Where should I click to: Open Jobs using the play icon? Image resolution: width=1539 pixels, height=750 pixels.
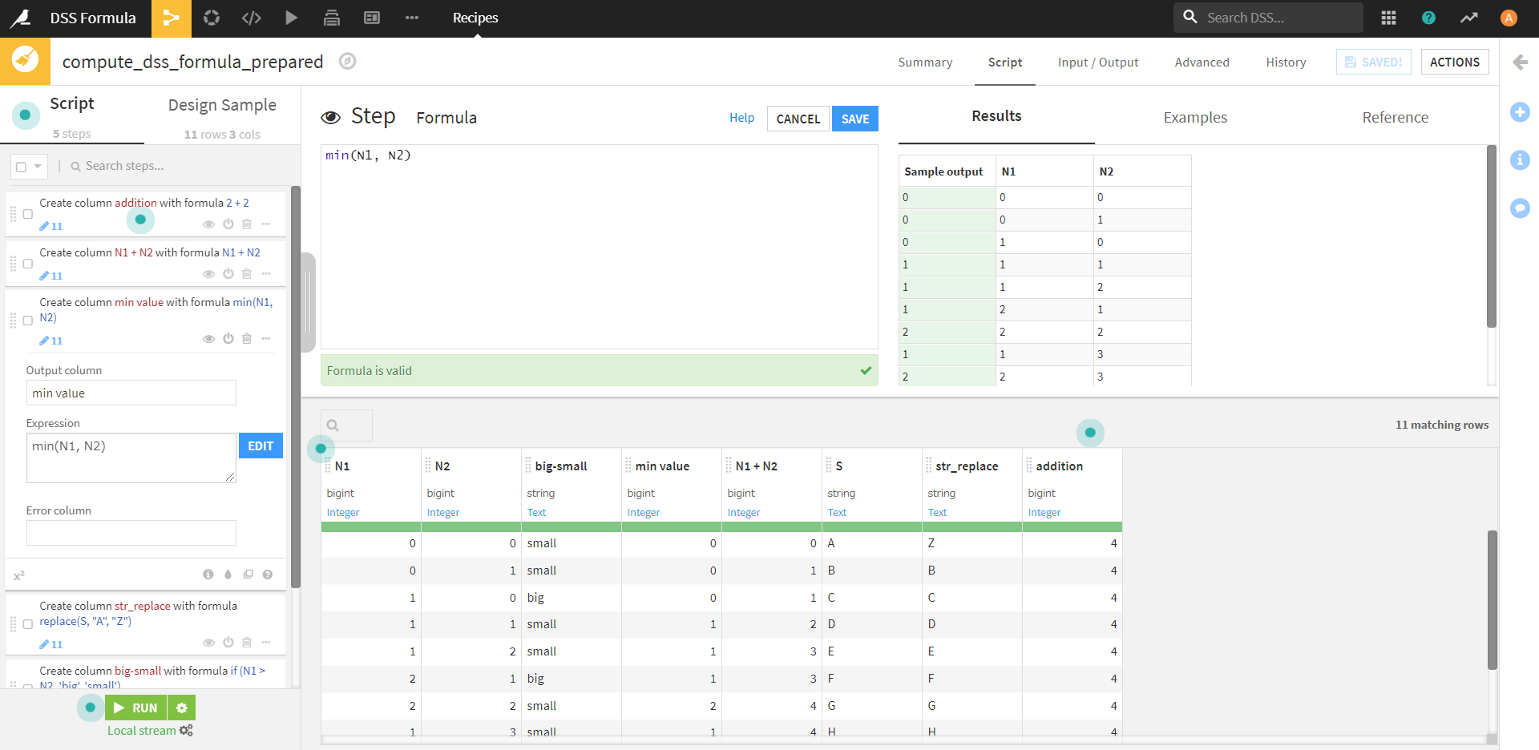(291, 18)
